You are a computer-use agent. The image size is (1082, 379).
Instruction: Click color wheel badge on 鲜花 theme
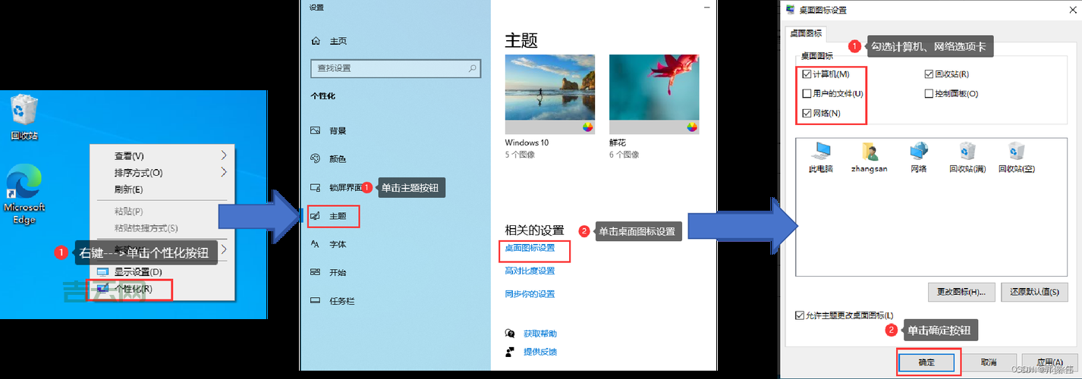(692, 127)
